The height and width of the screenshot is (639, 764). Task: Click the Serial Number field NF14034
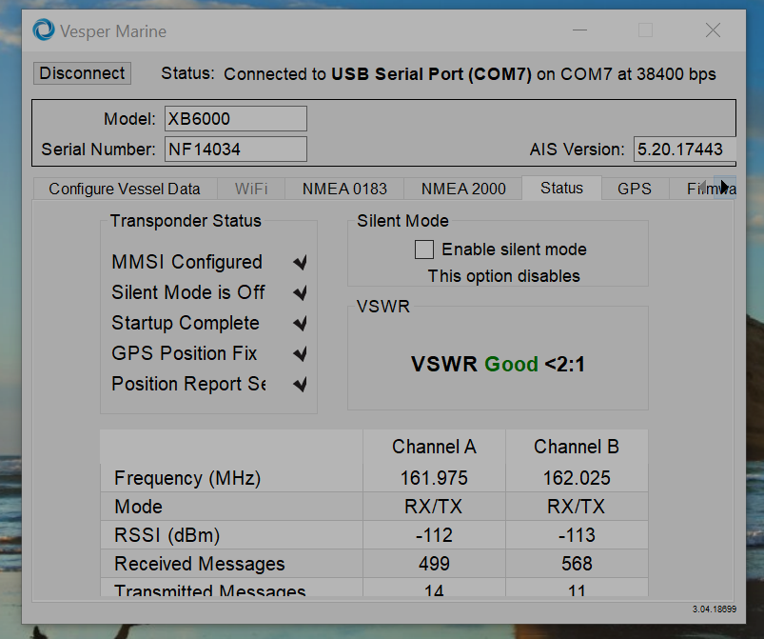click(x=236, y=149)
